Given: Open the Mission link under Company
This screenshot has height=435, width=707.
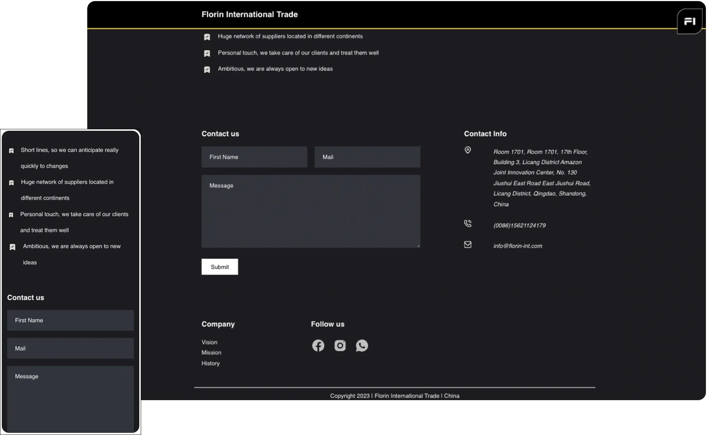Looking at the screenshot, I should point(211,353).
